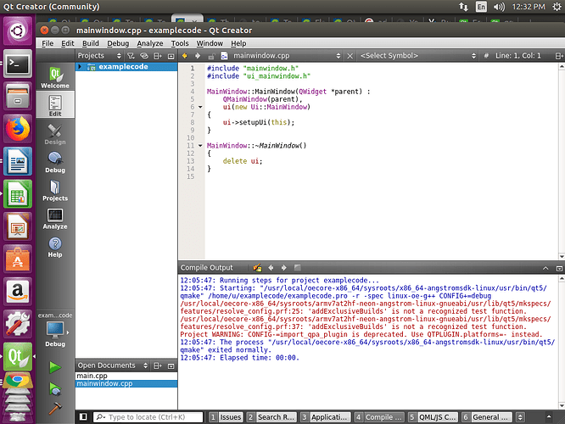Open the Analyze menu
565x424 pixels.
pos(150,43)
